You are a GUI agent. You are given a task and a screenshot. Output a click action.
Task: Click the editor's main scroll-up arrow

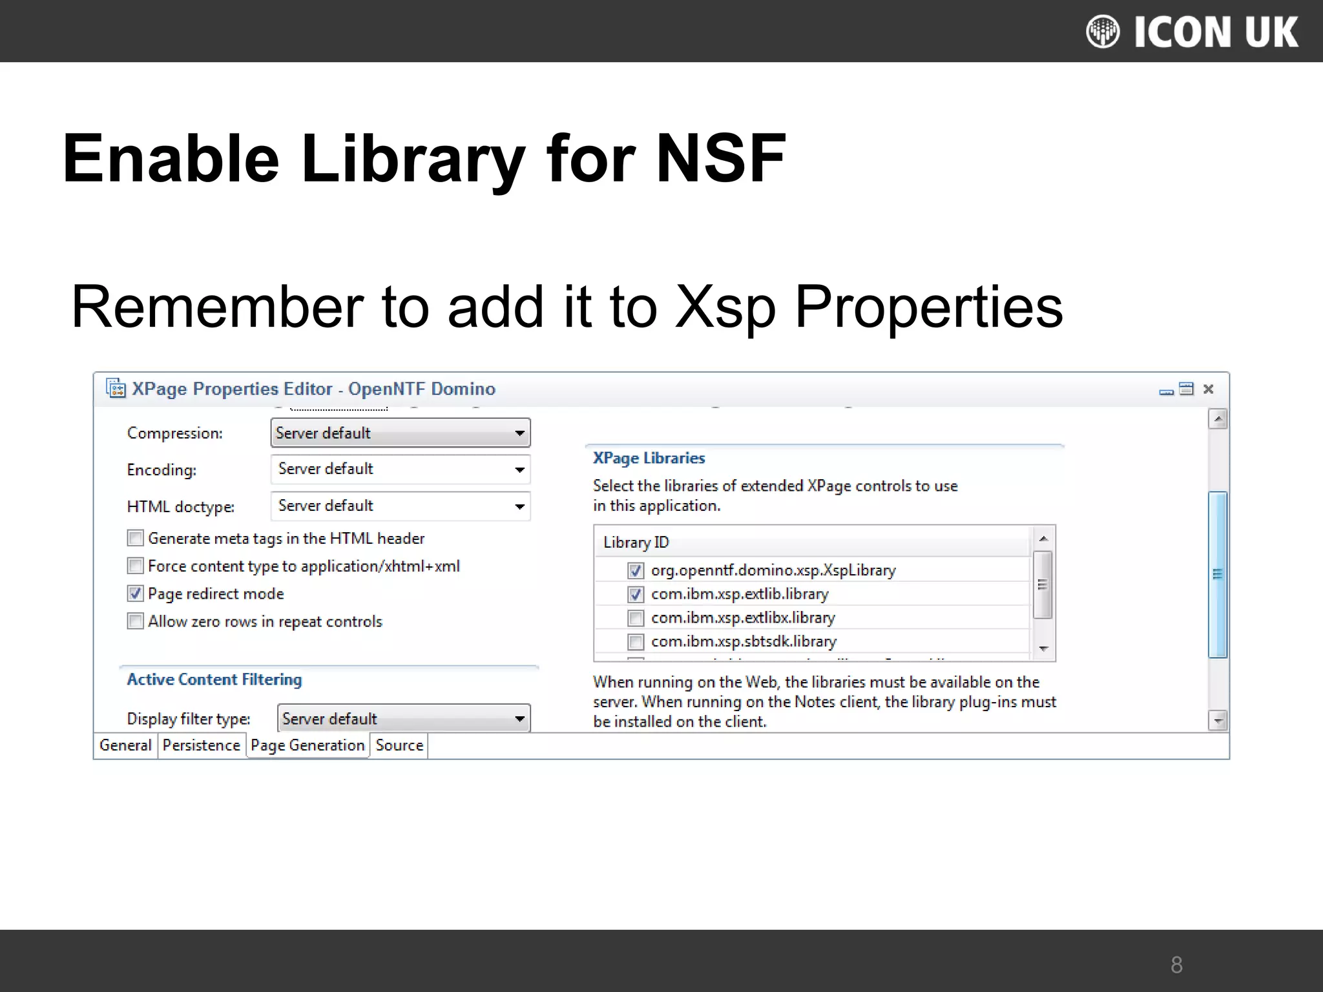(x=1218, y=420)
